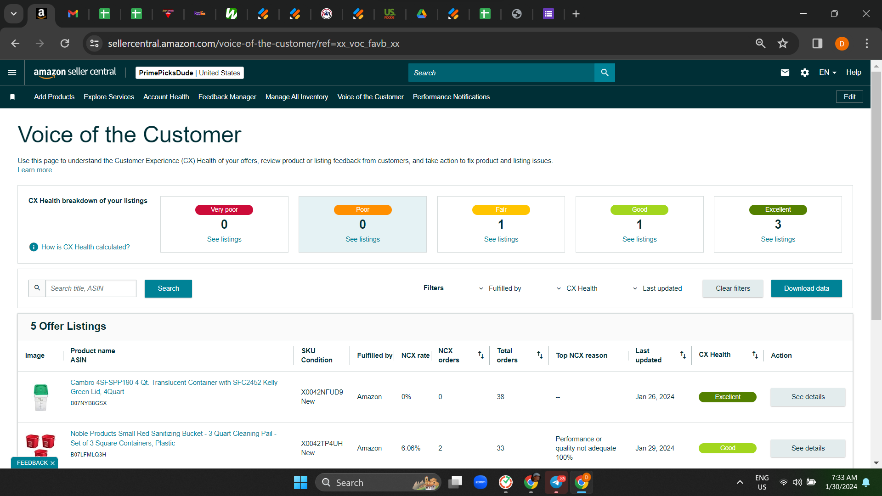Open the messages envelope icon

[x=785, y=73]
